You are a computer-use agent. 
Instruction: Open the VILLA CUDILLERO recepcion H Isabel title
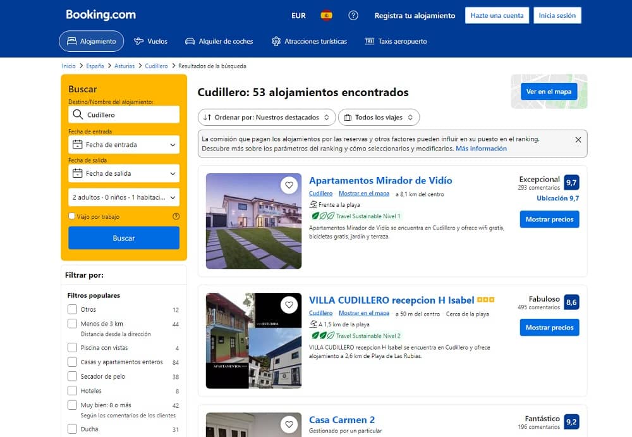[x=391, y=300]
